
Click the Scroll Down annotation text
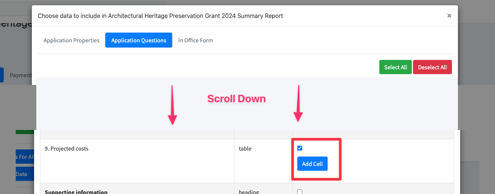pyautogui.click(x=236, y=99)
